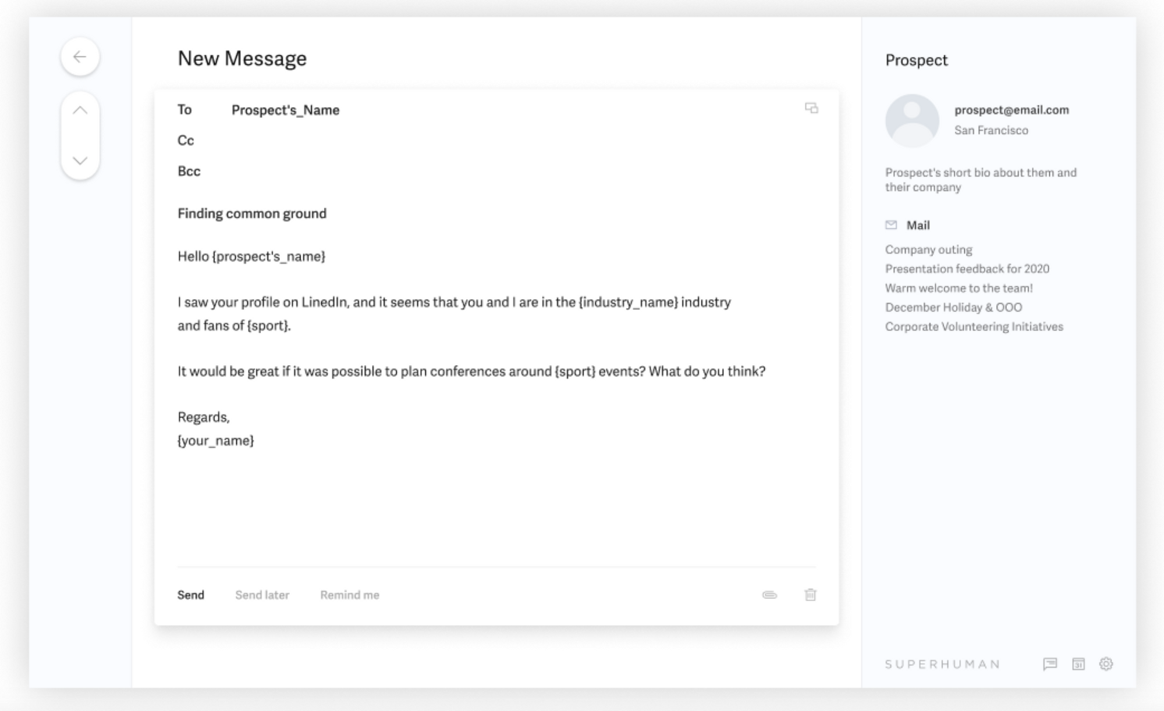
Task: Go to previous message with up chevron
Action: coord(80,110)
